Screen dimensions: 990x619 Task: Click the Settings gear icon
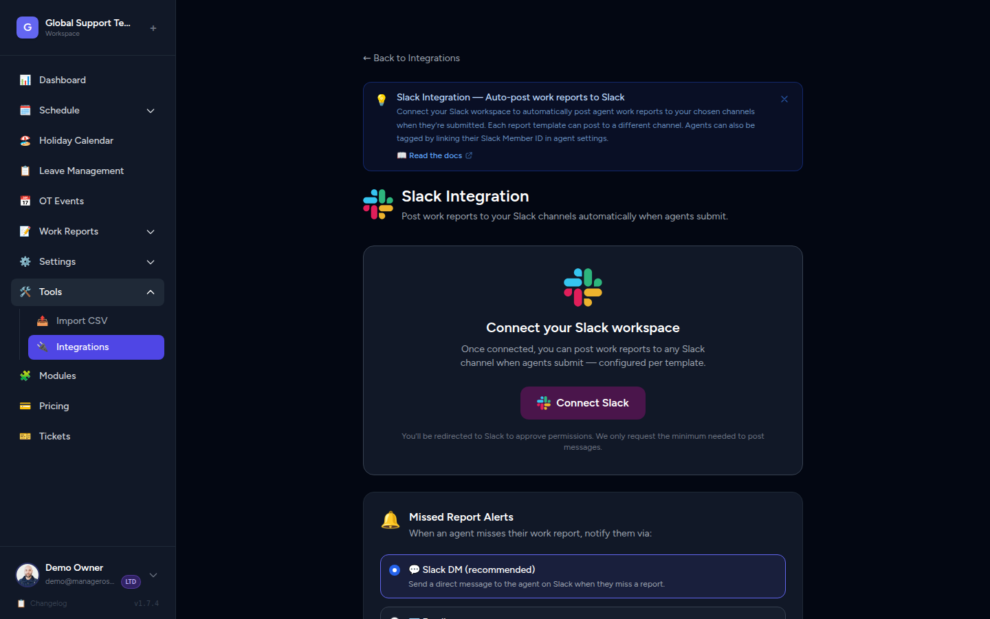(x=25, y=261)
